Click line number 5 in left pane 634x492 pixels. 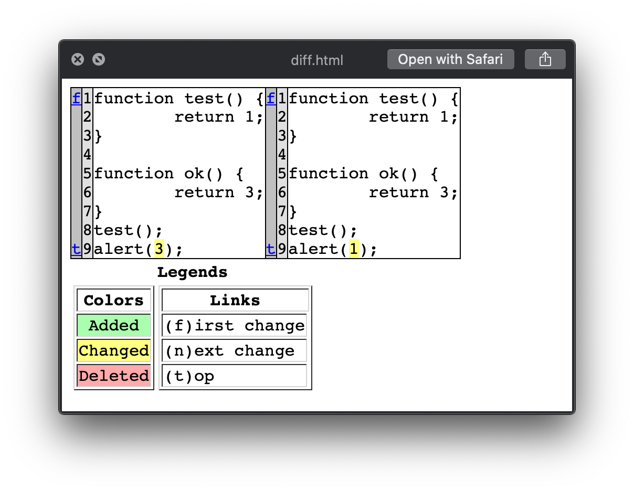click(87, 174)
